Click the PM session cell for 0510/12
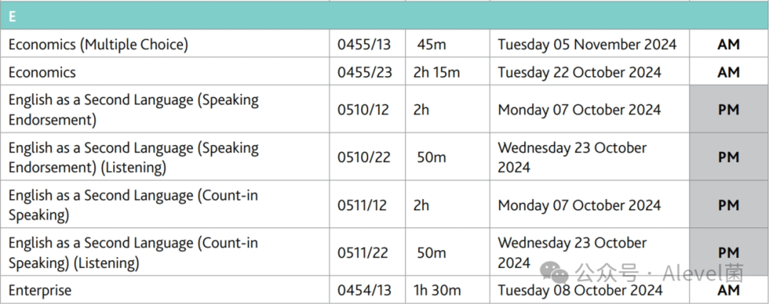The image size is (769, 304). pos(728,109)
